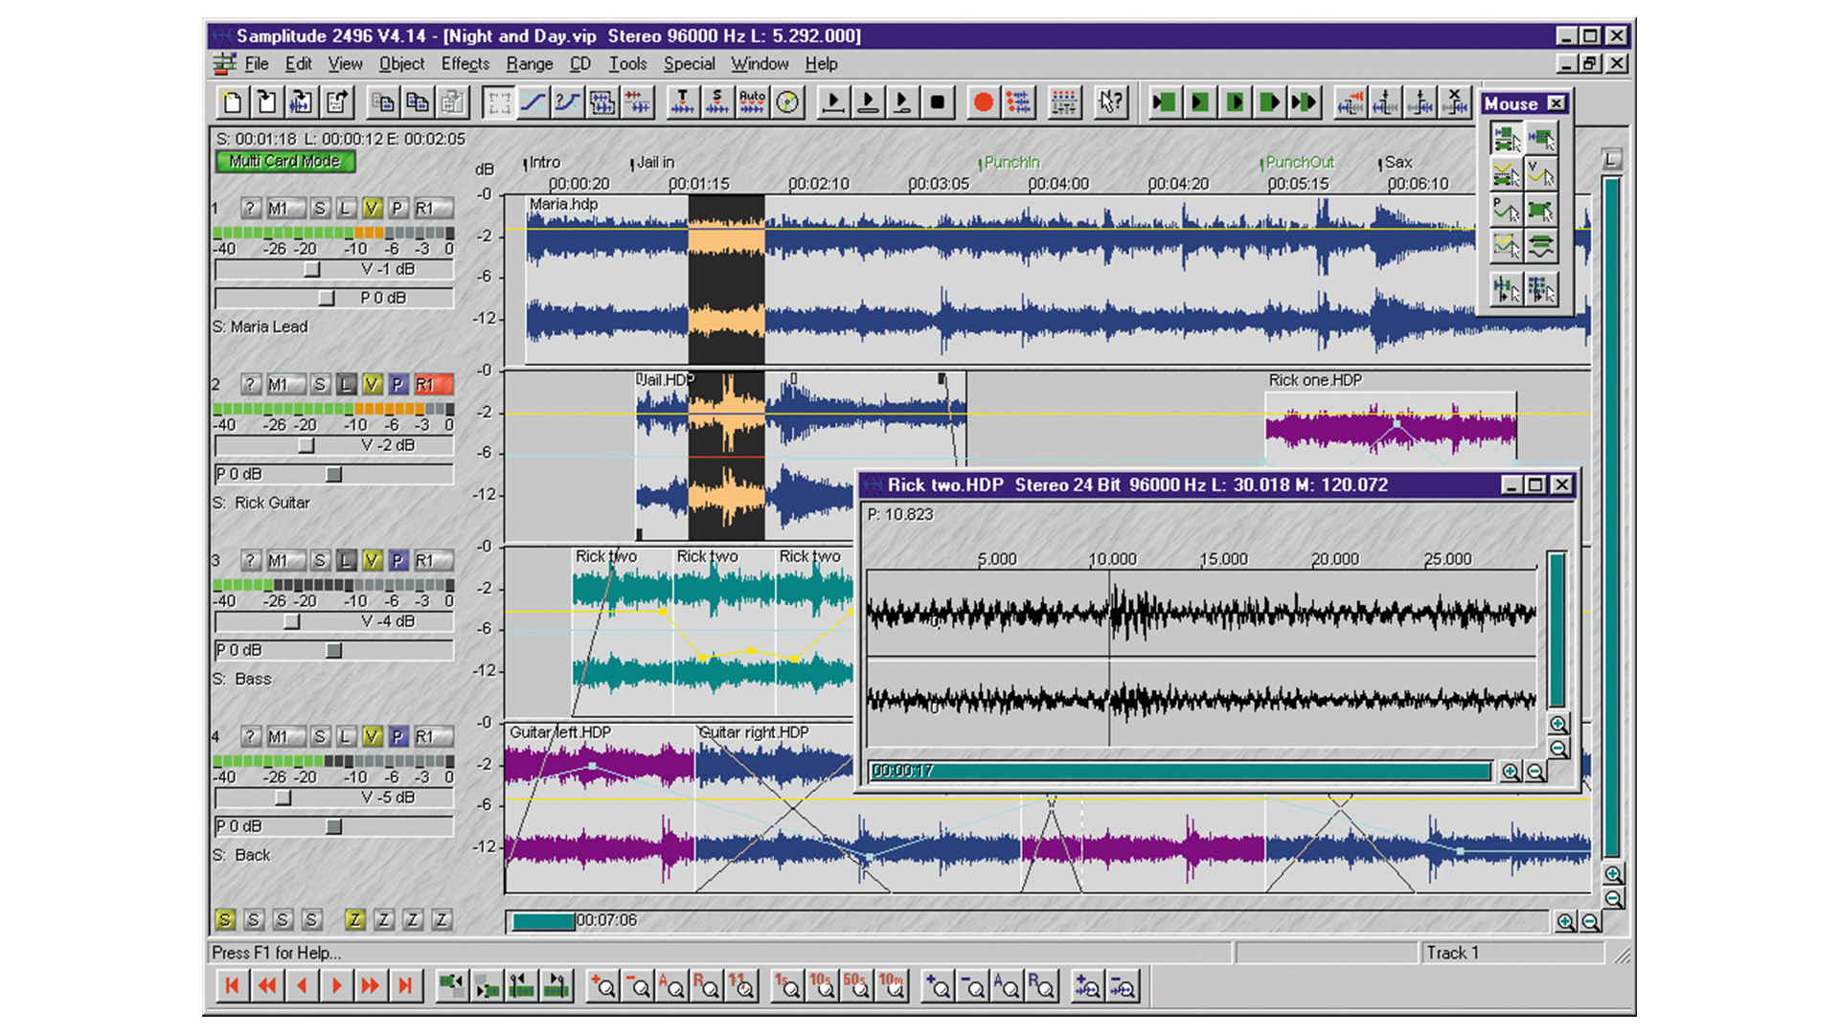Viewport: 1839px width, 1034px height.
Task: Click the V -1 dB volume slider on track 1
Action: [311, 269]
